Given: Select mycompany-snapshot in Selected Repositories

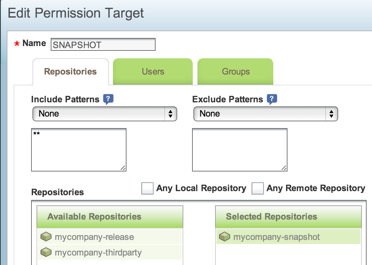Looking at the screenshot, I should (x=276, y=237).
